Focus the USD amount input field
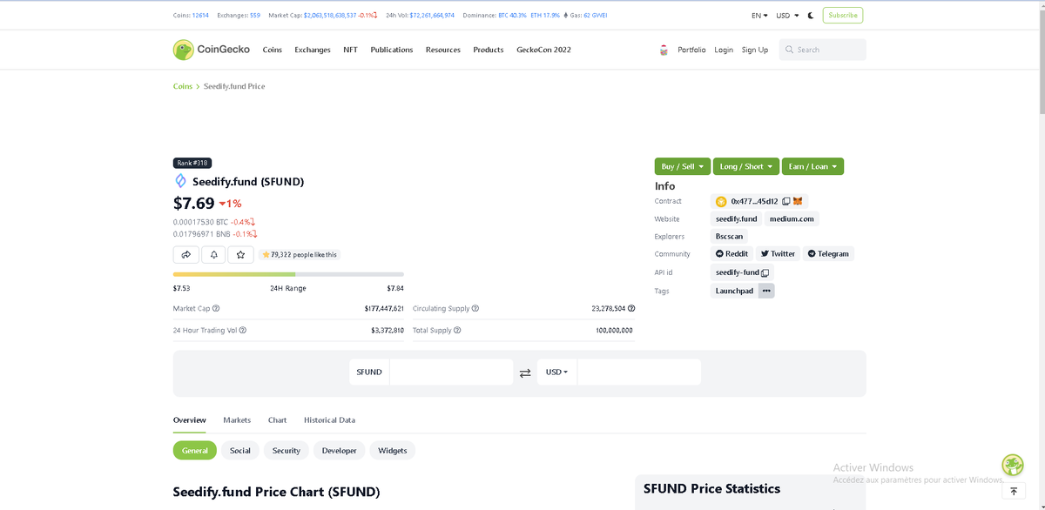The width and height of the screenshot is (1045, 510). tap(639, 372)
